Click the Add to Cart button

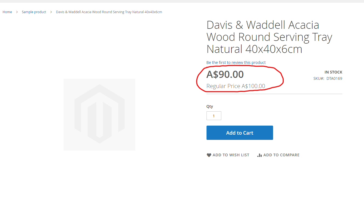pyautogui.click(x=240, y=133)
